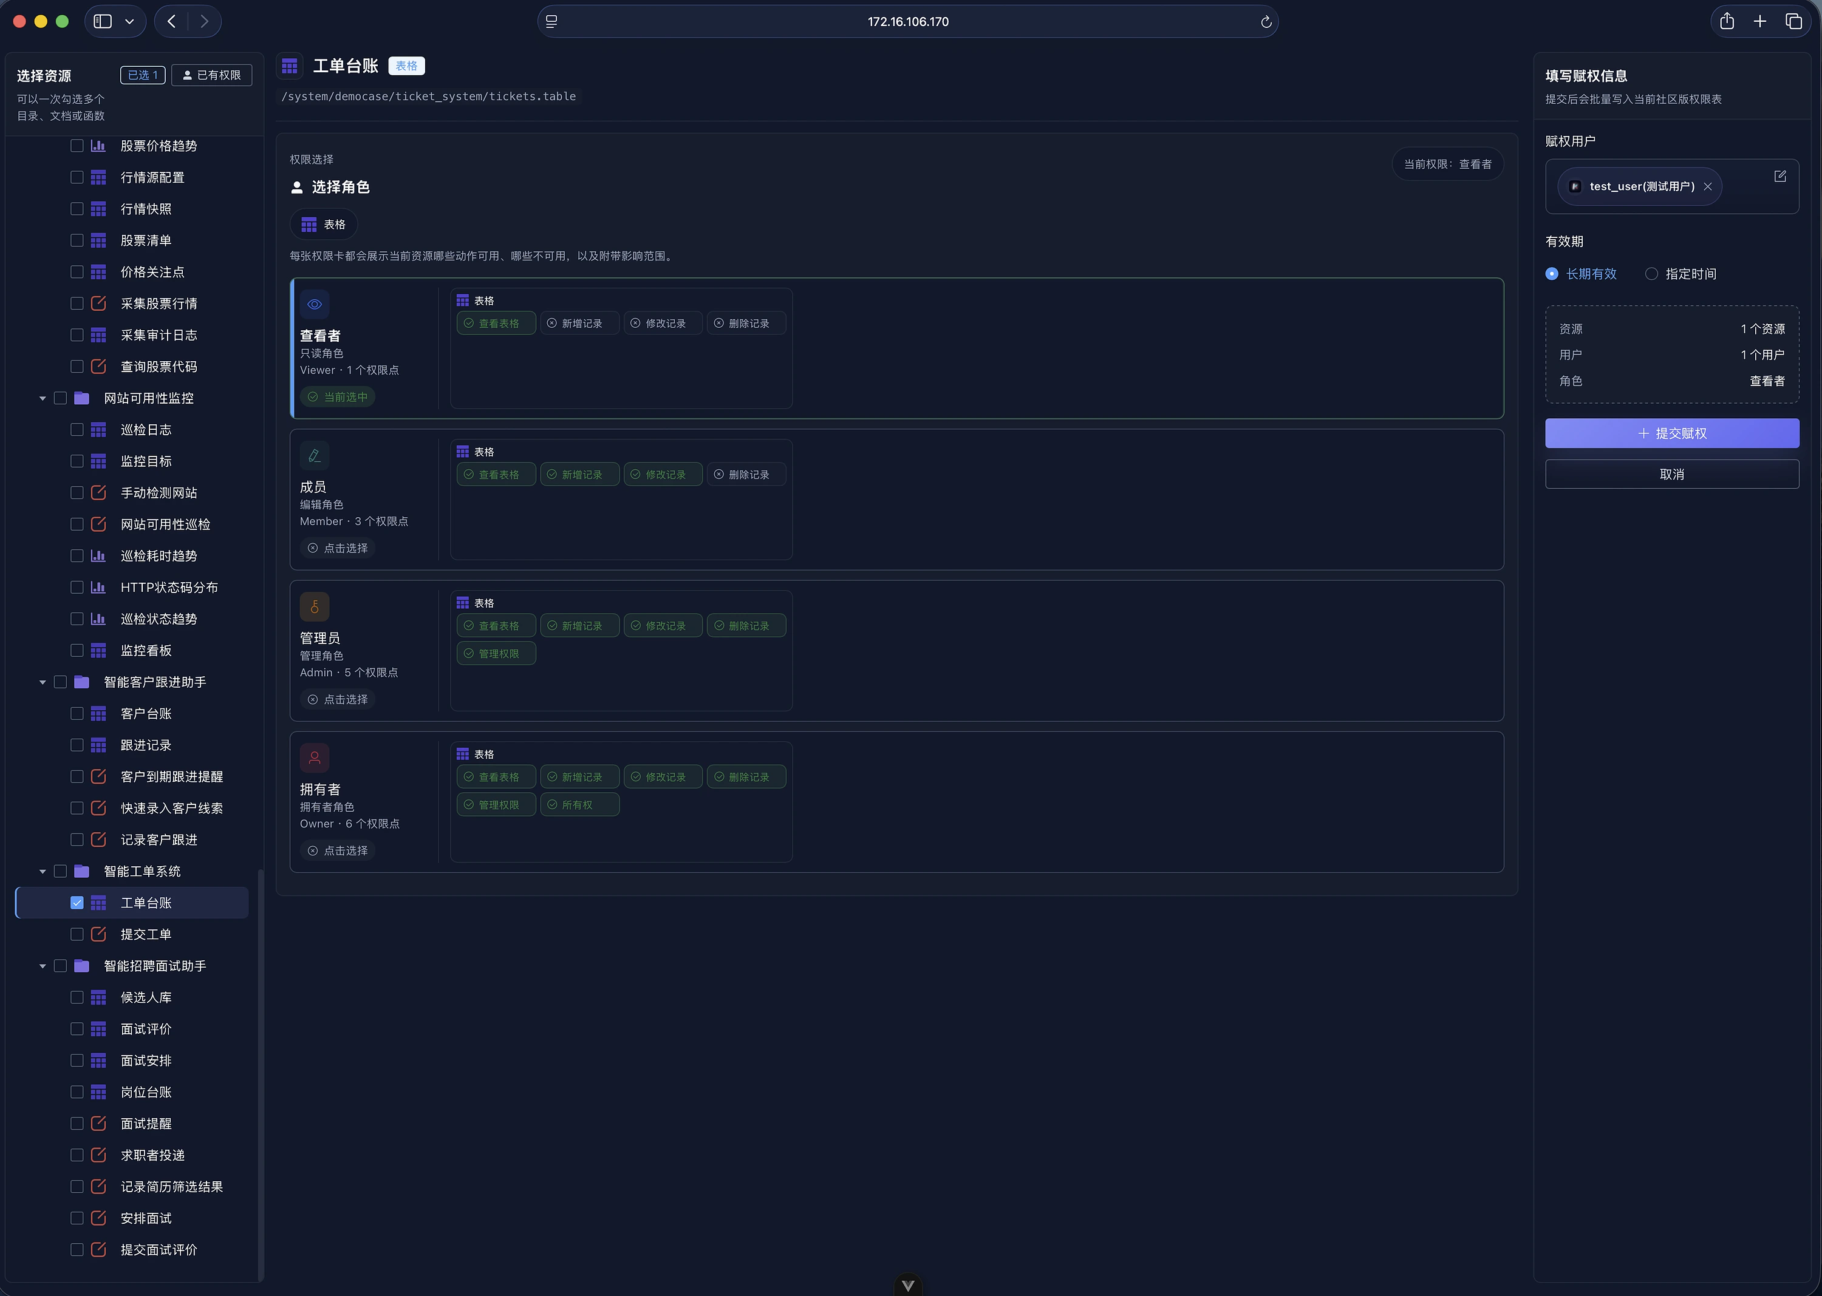Click 当前选中 badge on 查看者 card
The image size is (1822, 1296).
coord(338,396)
